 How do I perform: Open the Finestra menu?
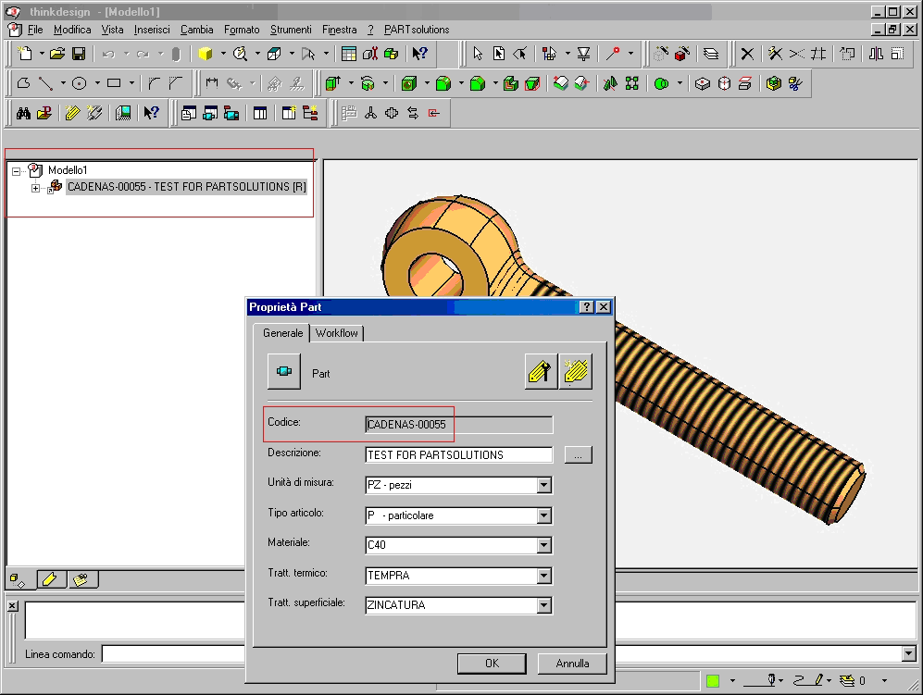339,30
